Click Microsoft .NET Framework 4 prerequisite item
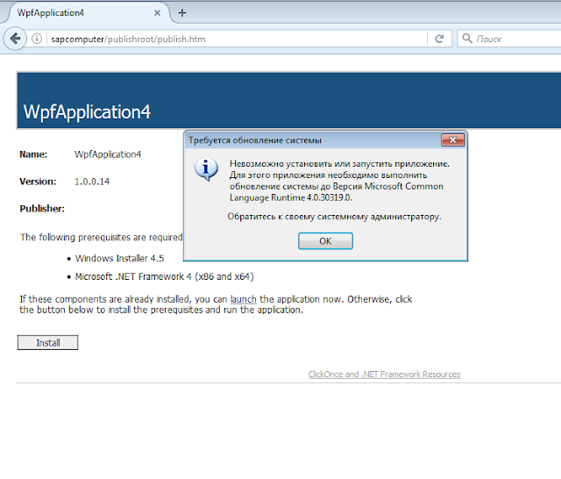The width and height of the screenshot is (561, 479). pos(165,276)
